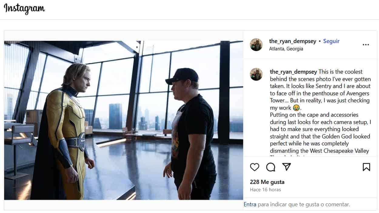Follow the account with Seguir
Screen dimensions: 379x213
pos(331,41)
